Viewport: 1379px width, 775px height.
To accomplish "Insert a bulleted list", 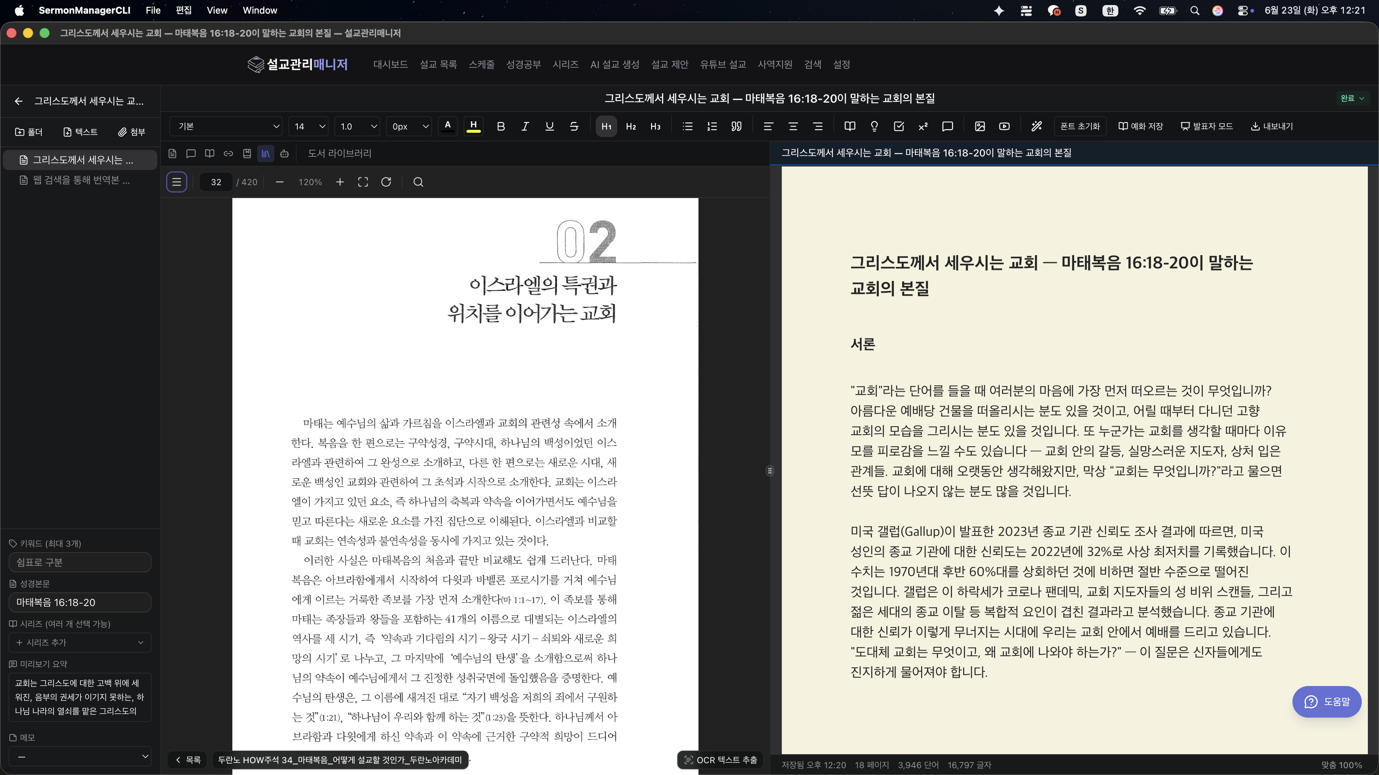I will click(687, 126).
